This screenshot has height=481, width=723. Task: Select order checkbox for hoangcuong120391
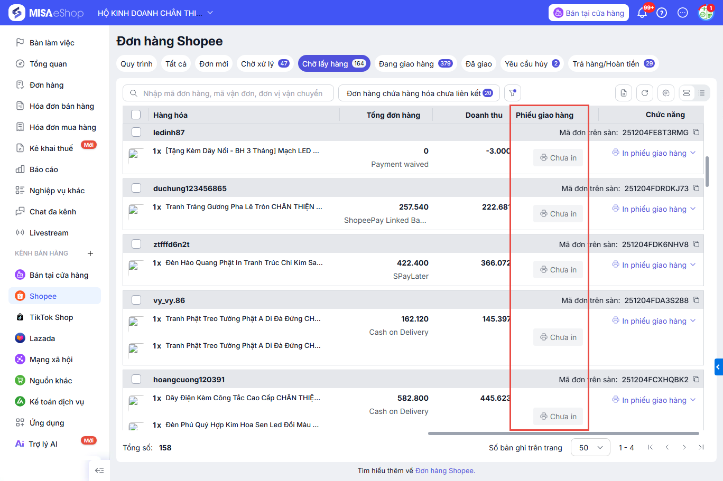point(136,379)
